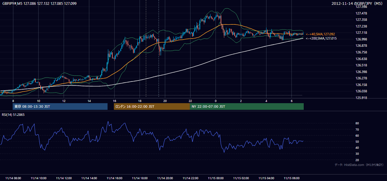Click the 200 SMA label showing 127.015
387x181 pixels.
(321, 38)
